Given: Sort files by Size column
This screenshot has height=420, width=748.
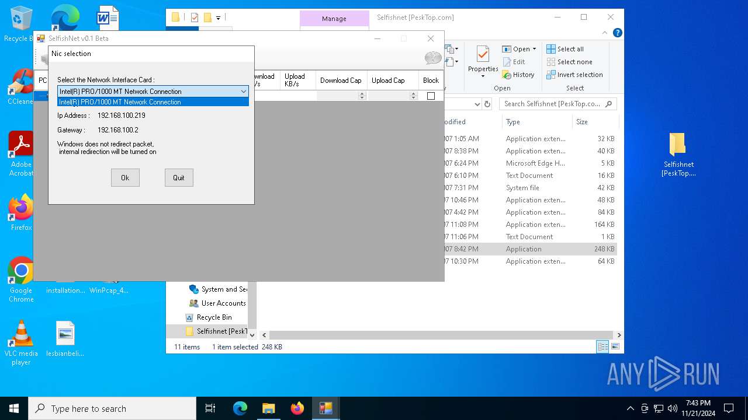Looking at the screenshot, I should click(x=582, y=122).
